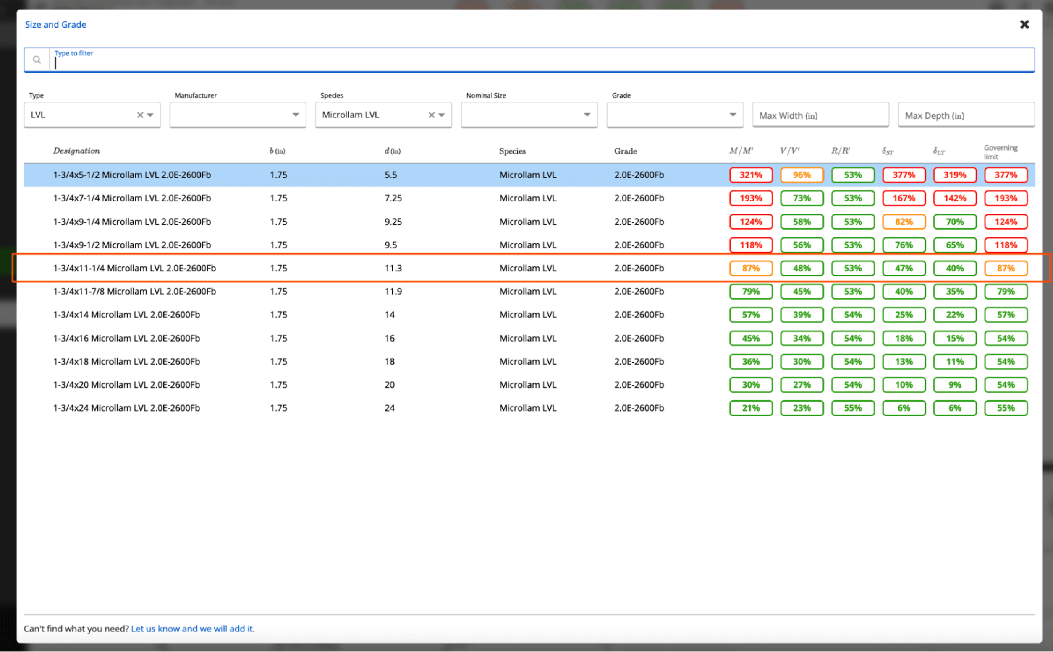Screen dimensions: 1053x652
Task: Select 1-3/4x9-1/4 Microllam LVL row
Action: [x=529, y=222]
